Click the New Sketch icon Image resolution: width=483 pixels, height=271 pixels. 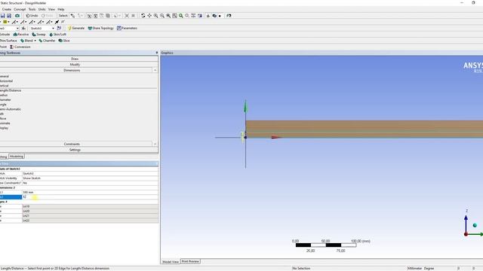click(59, 29)
